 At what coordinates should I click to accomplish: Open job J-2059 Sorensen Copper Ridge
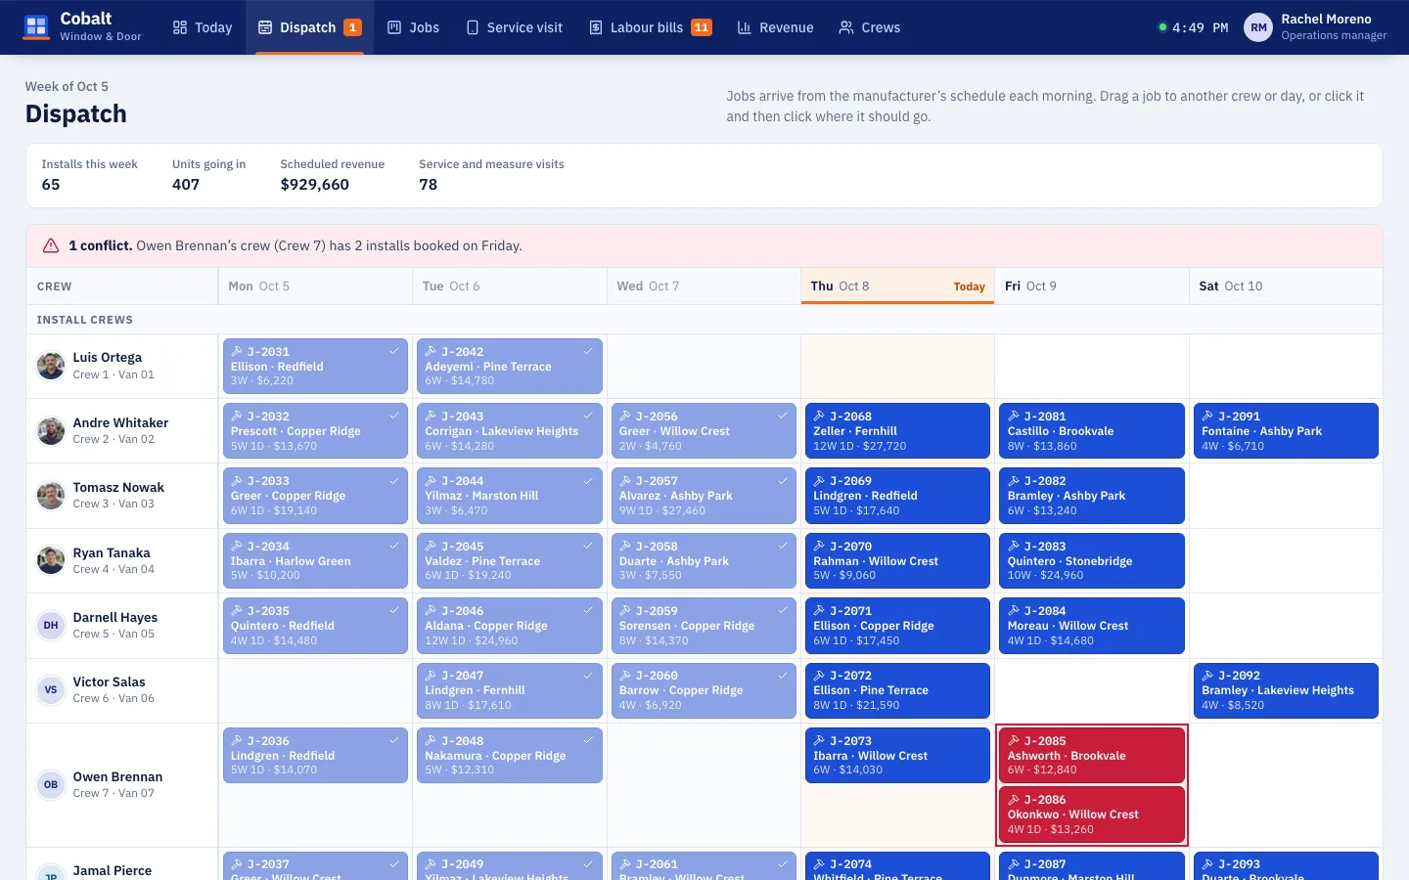[704, 625]
